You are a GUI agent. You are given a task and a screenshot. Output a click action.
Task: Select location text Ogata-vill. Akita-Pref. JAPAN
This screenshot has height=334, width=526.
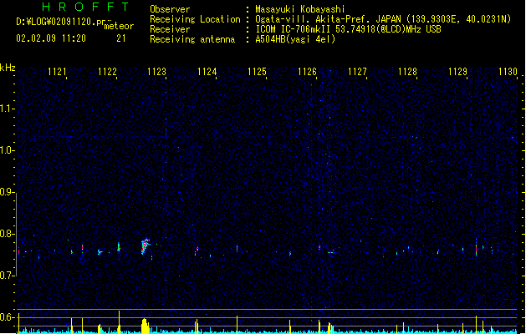point(328,19)
